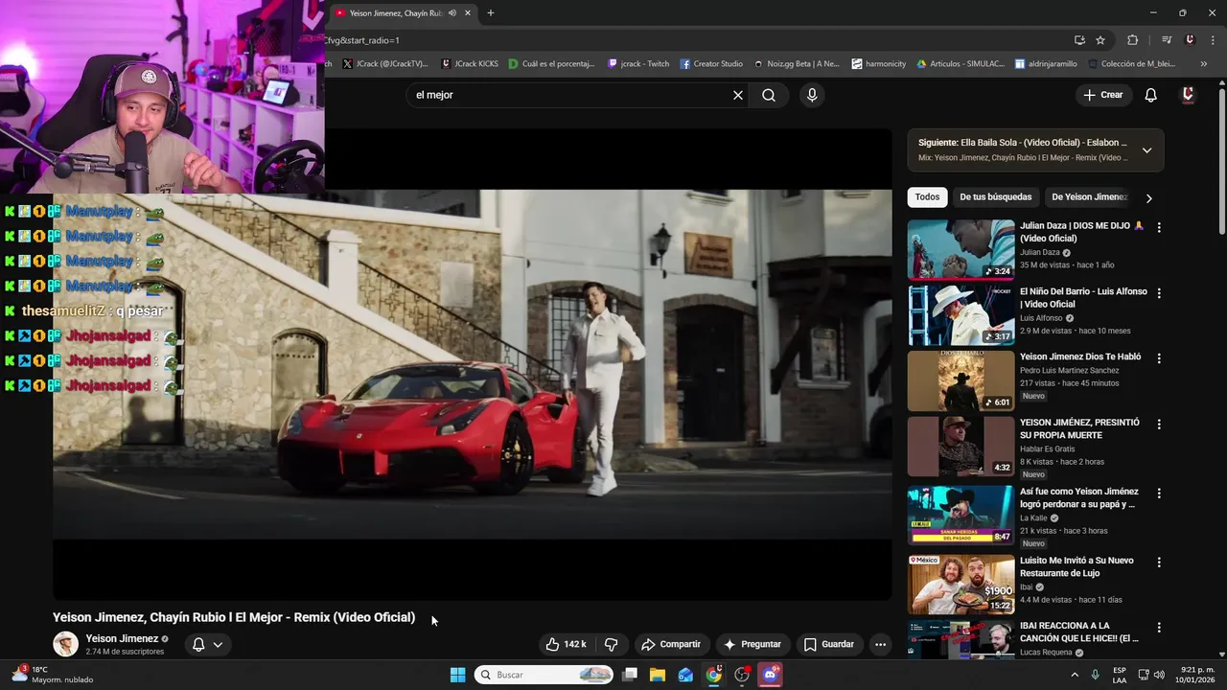Image resolution: width=1227 pixels, height=690 pixels.
Task: Open La Kalle Yeison Jiménez video thumbnail
Action: 961,515
